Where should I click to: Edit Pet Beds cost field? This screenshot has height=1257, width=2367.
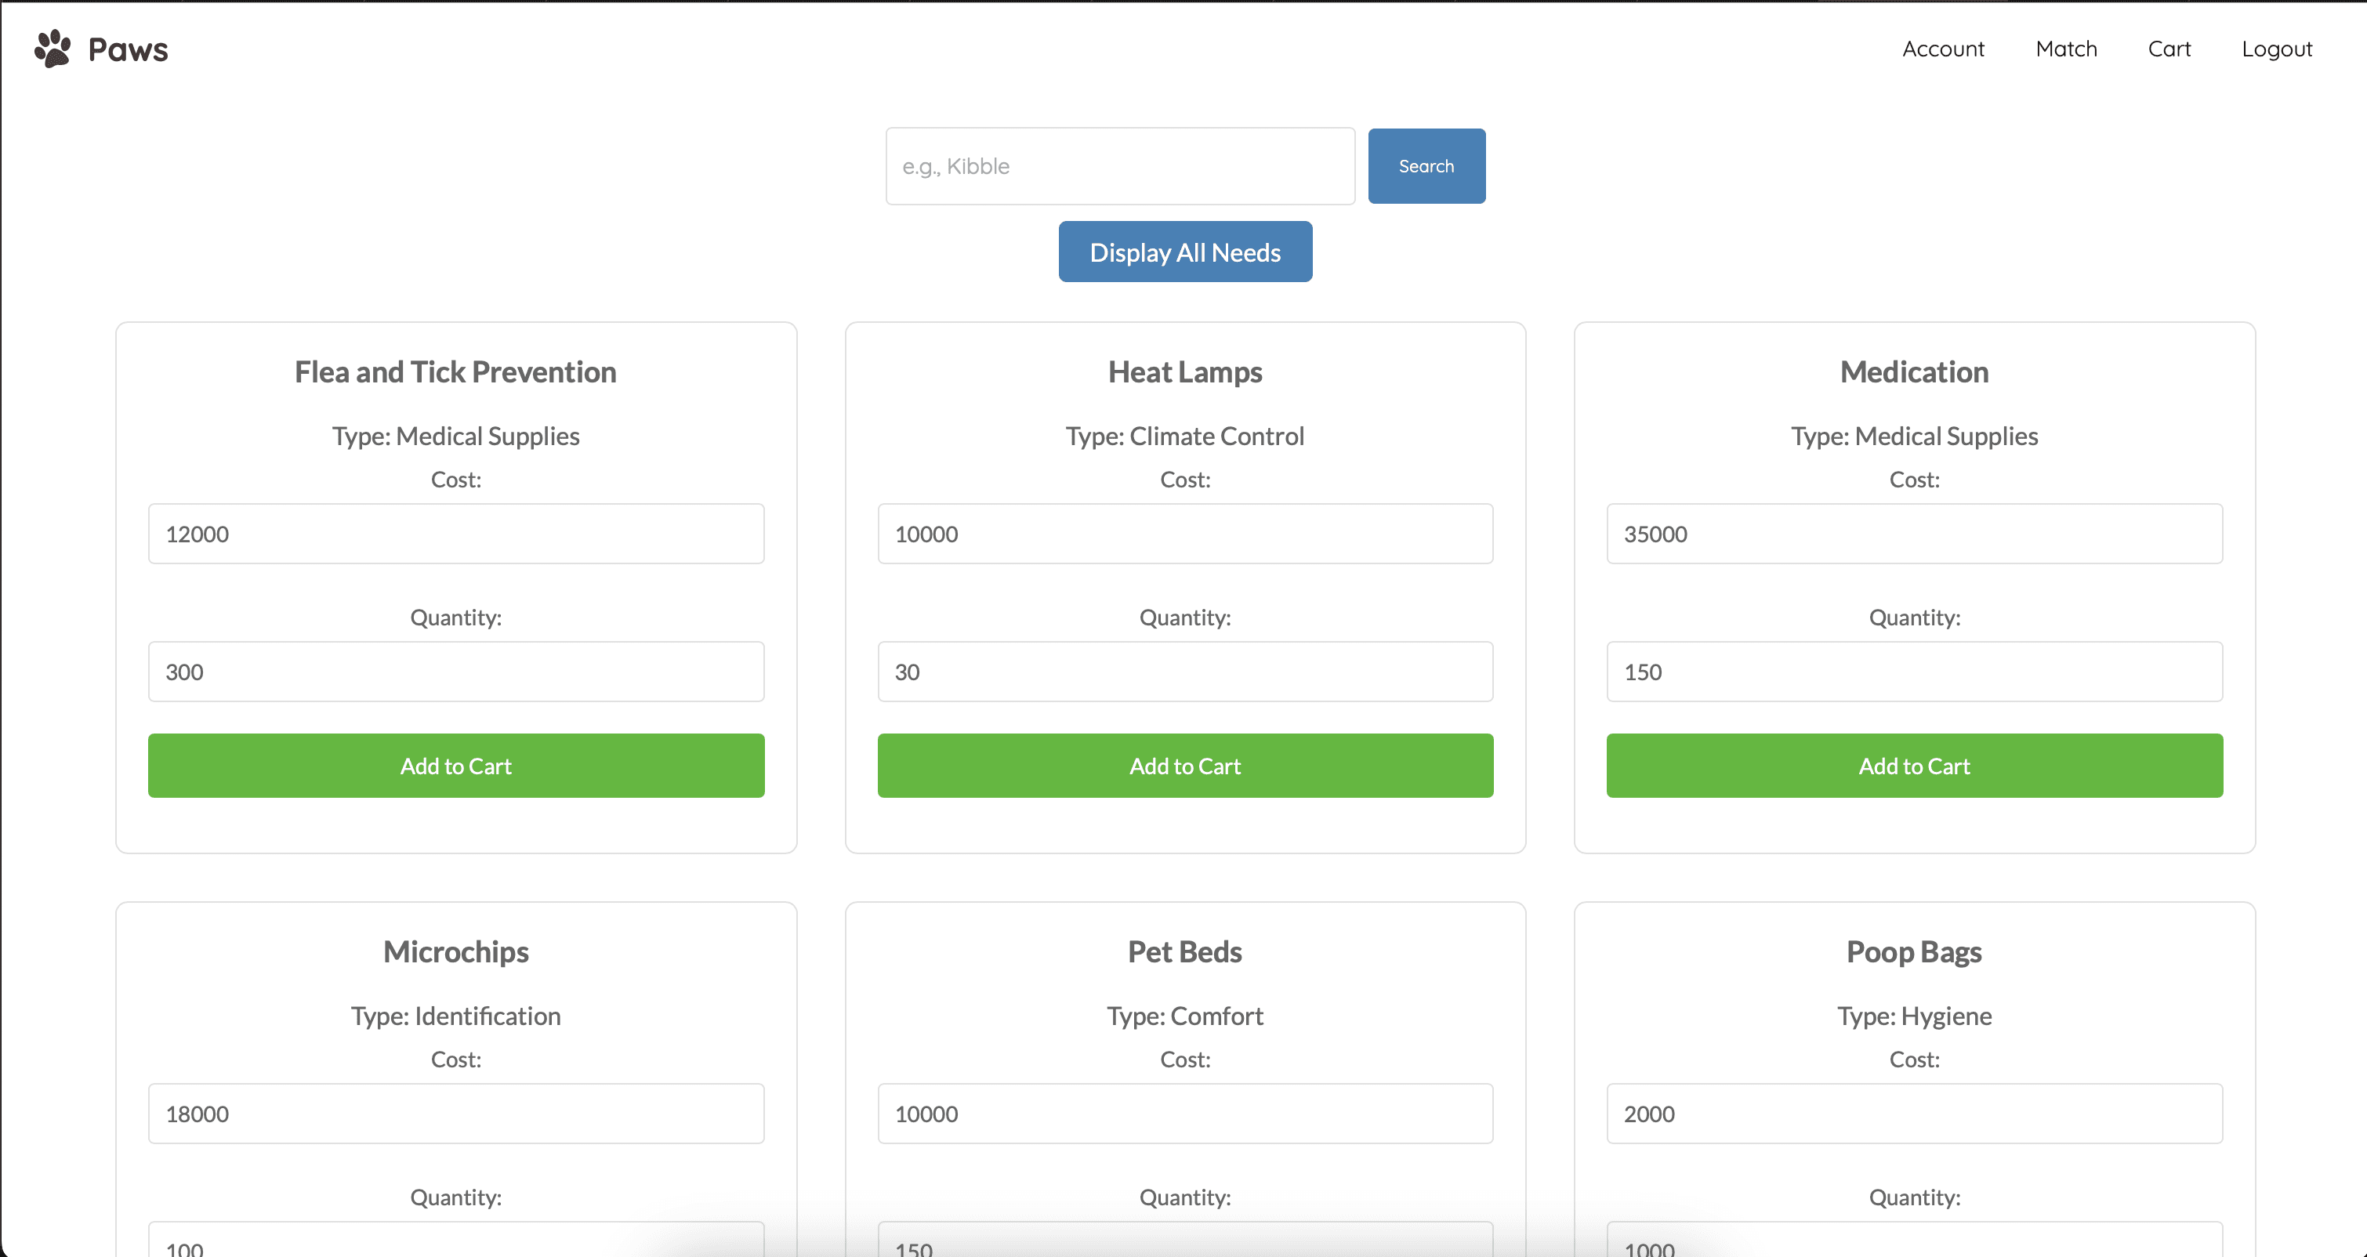pyautogui.click(x=1184, y=1114)
